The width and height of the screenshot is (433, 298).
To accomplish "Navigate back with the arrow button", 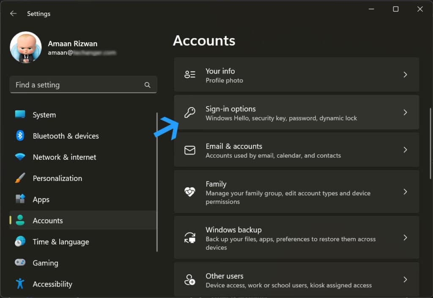I will coord(13,13).
